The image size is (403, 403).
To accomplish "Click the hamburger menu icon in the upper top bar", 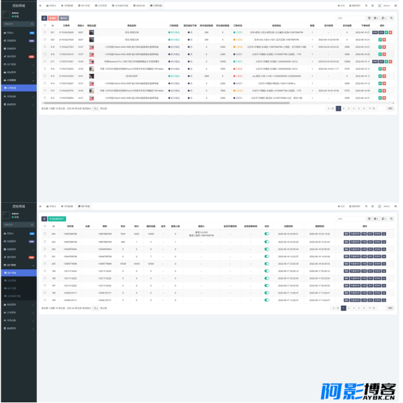I will tap(40, 5).
